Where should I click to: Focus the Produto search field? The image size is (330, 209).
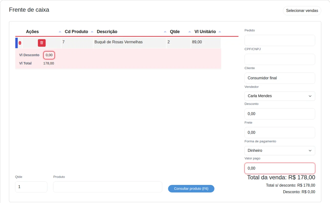(108, 187)
